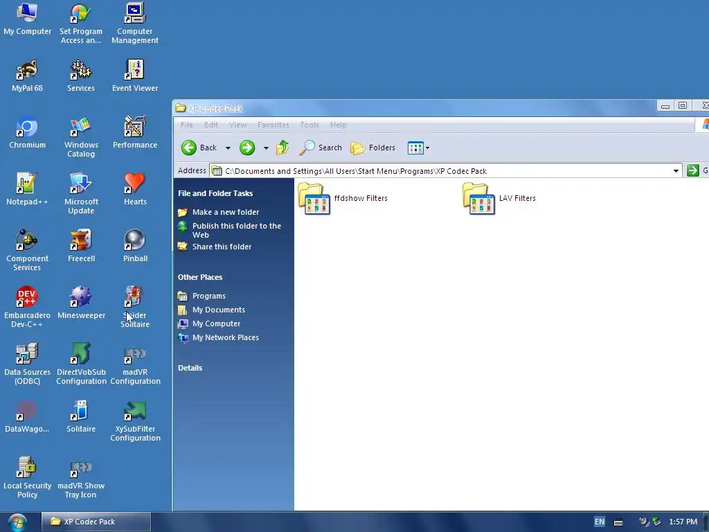This screenshot has height=532, width=709.
Task: Open the View menu
Action: click(237, 125)
